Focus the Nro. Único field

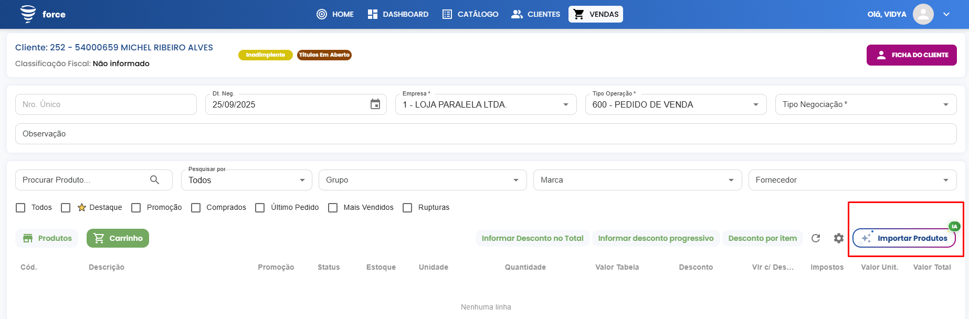click(x=106, y=104)
